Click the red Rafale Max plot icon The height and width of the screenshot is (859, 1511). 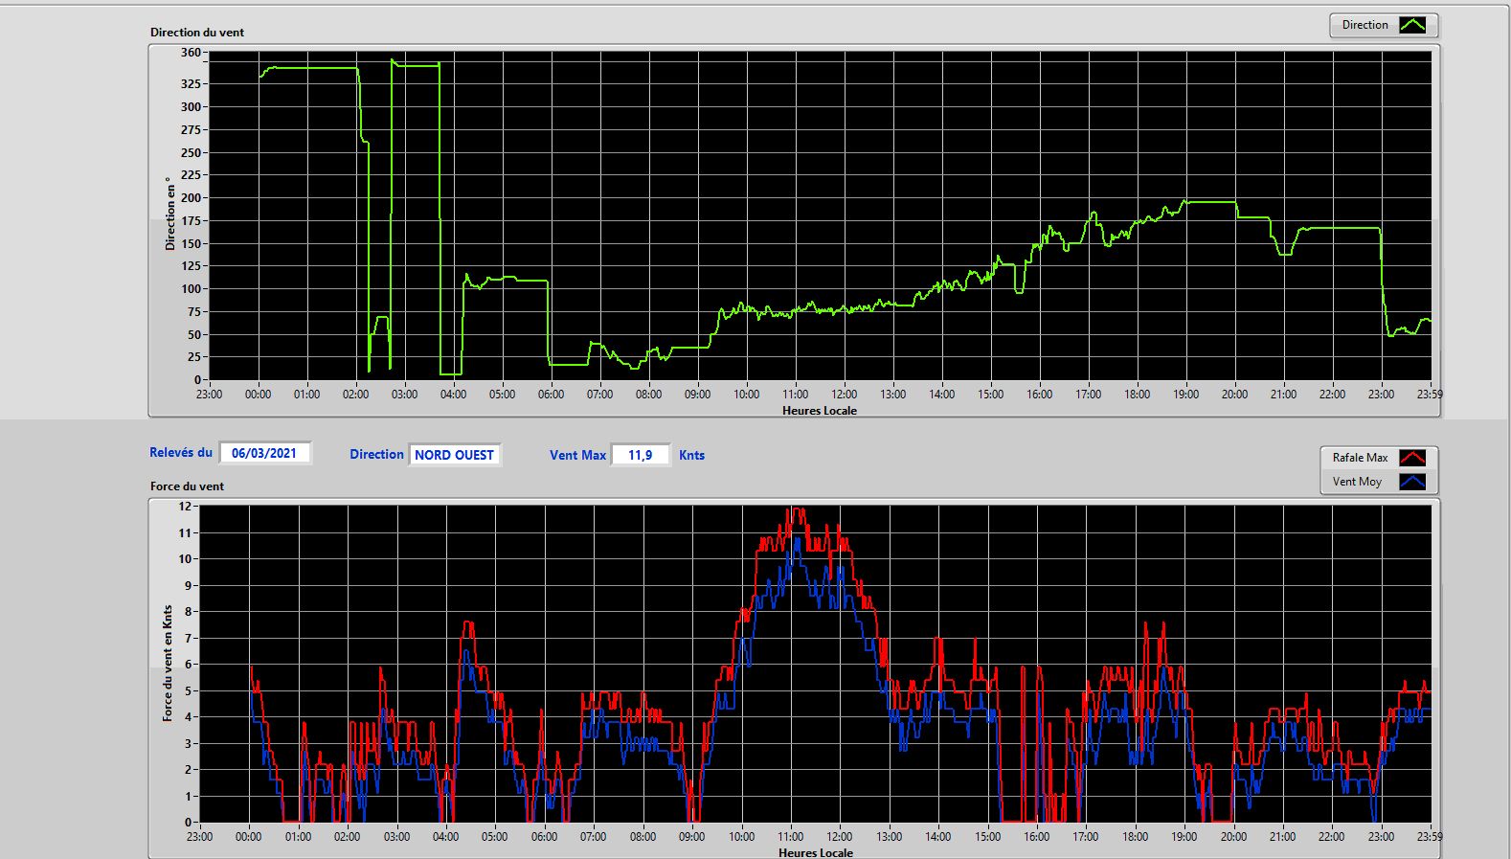[1412, 458]
